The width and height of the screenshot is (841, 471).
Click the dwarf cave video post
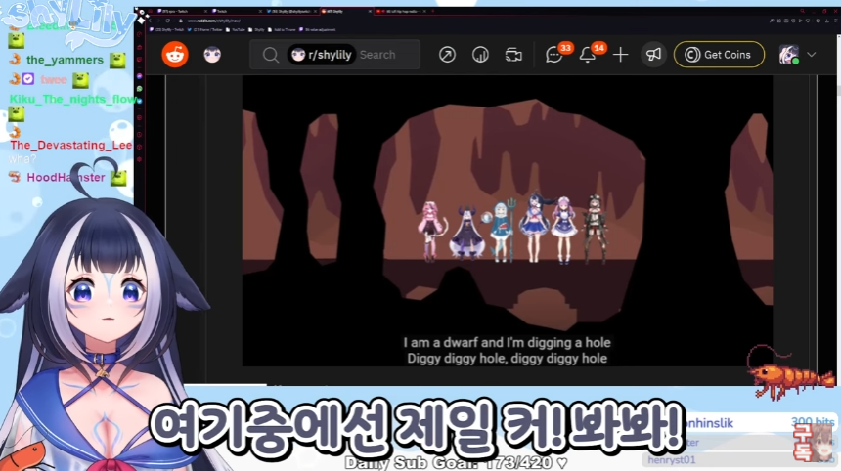(x=508, y=221)
